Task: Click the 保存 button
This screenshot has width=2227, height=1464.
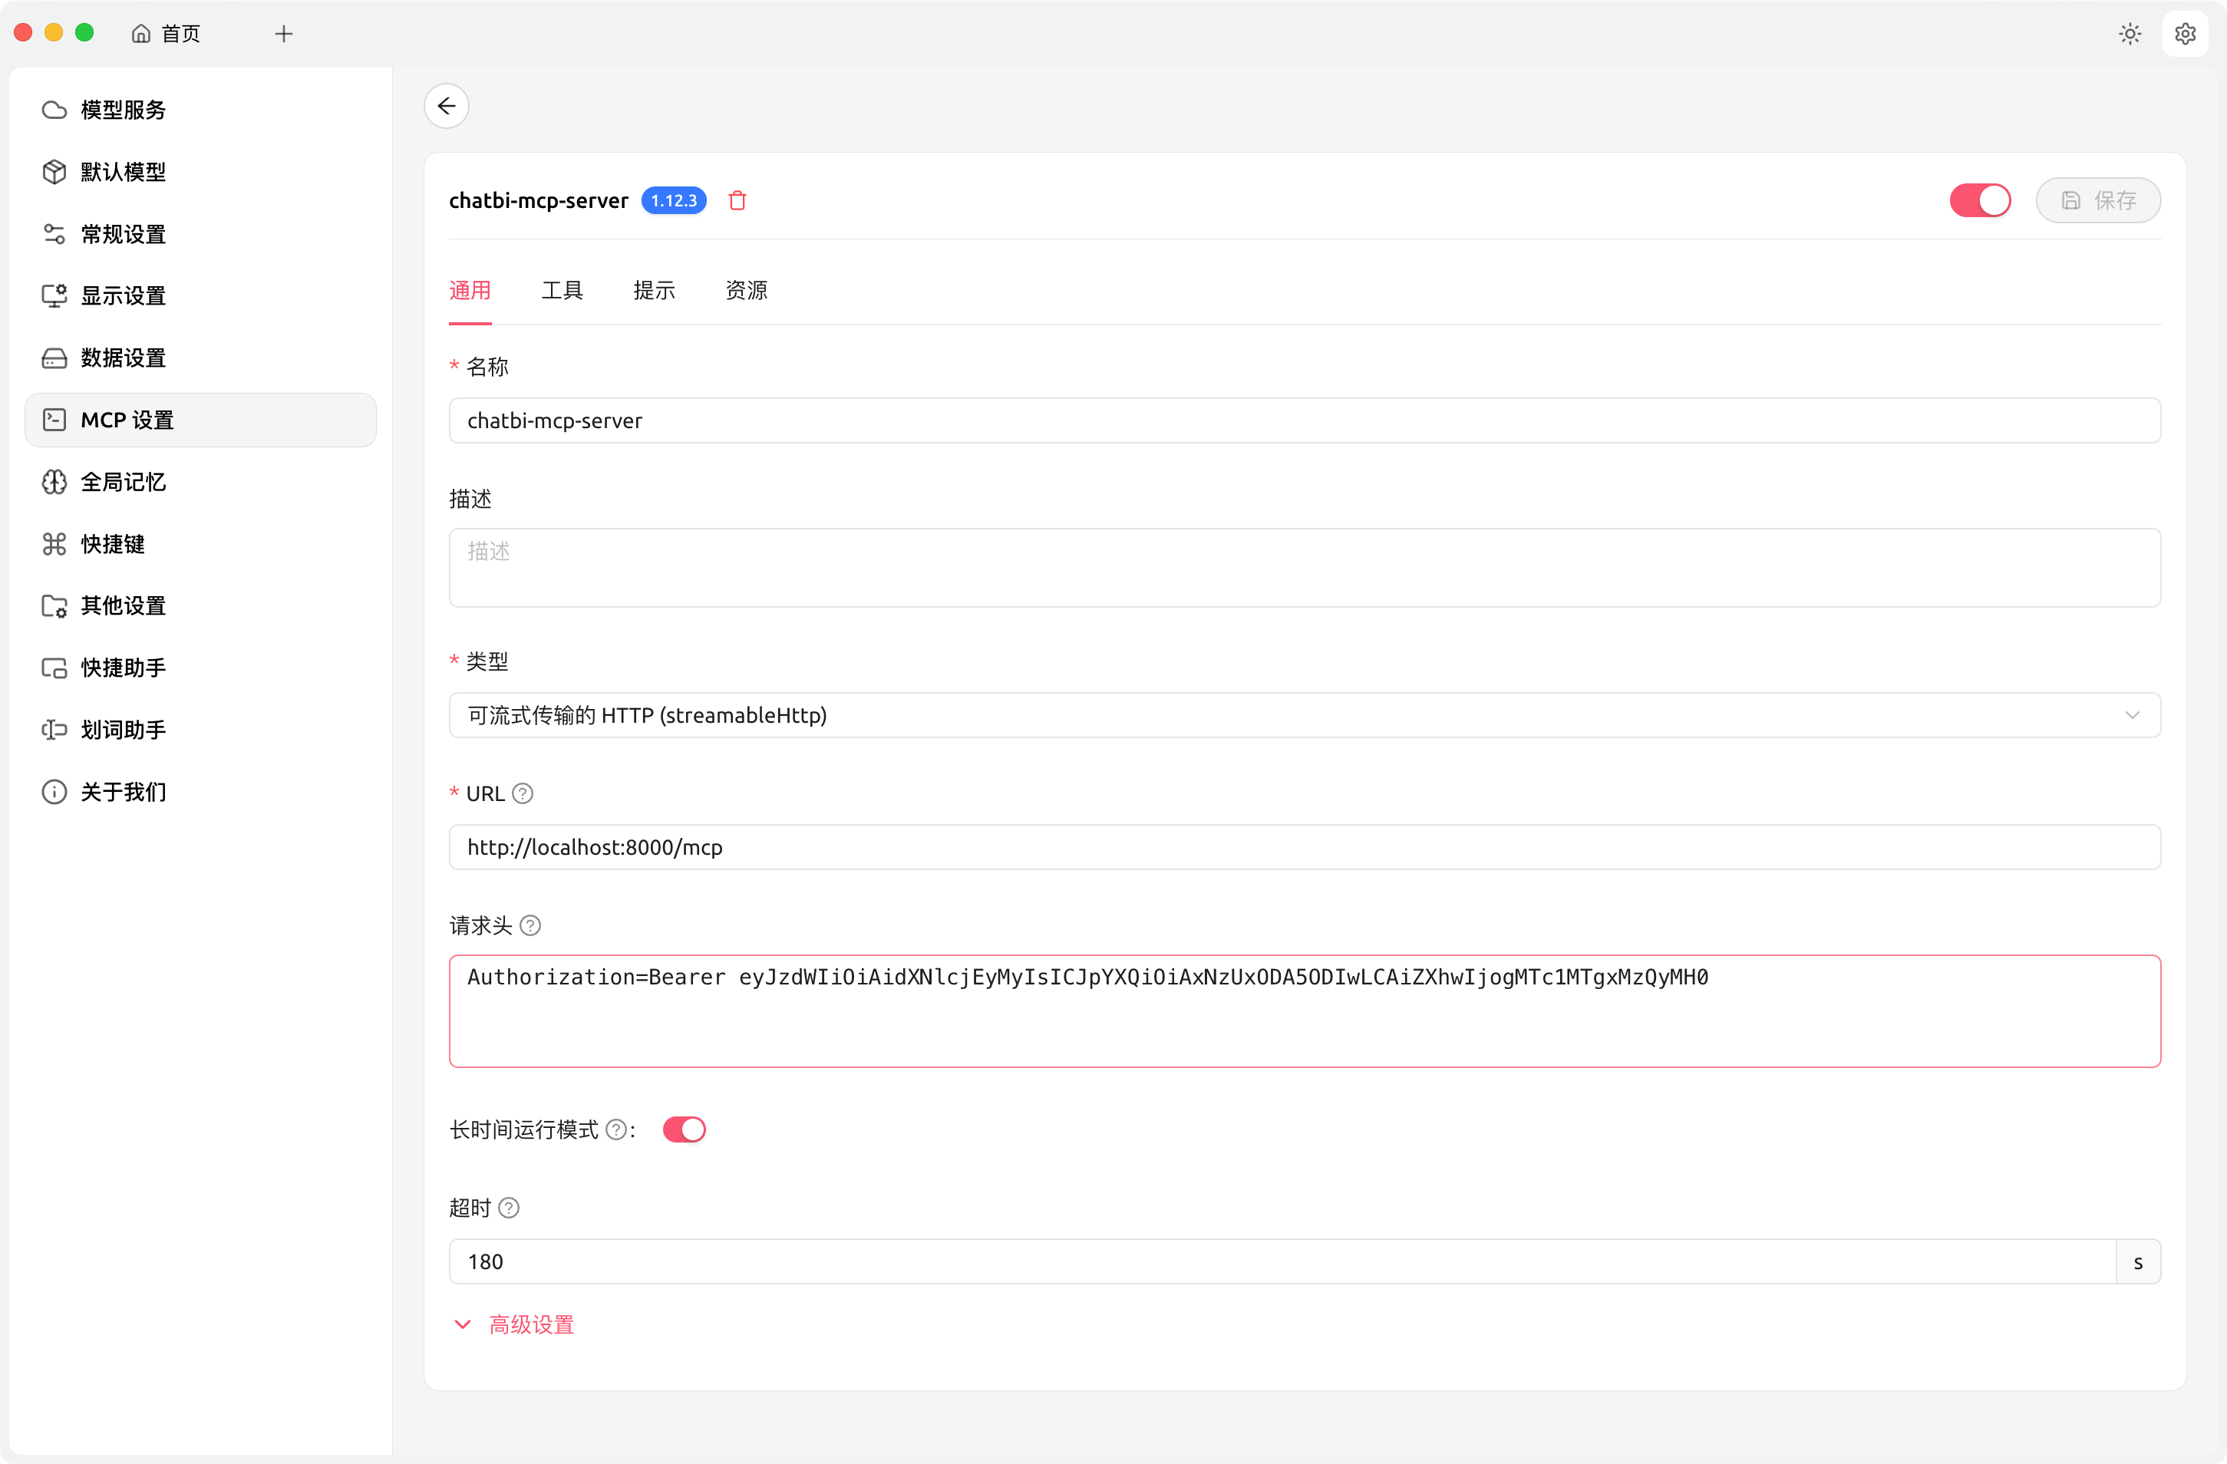Action: [2098, 200]
